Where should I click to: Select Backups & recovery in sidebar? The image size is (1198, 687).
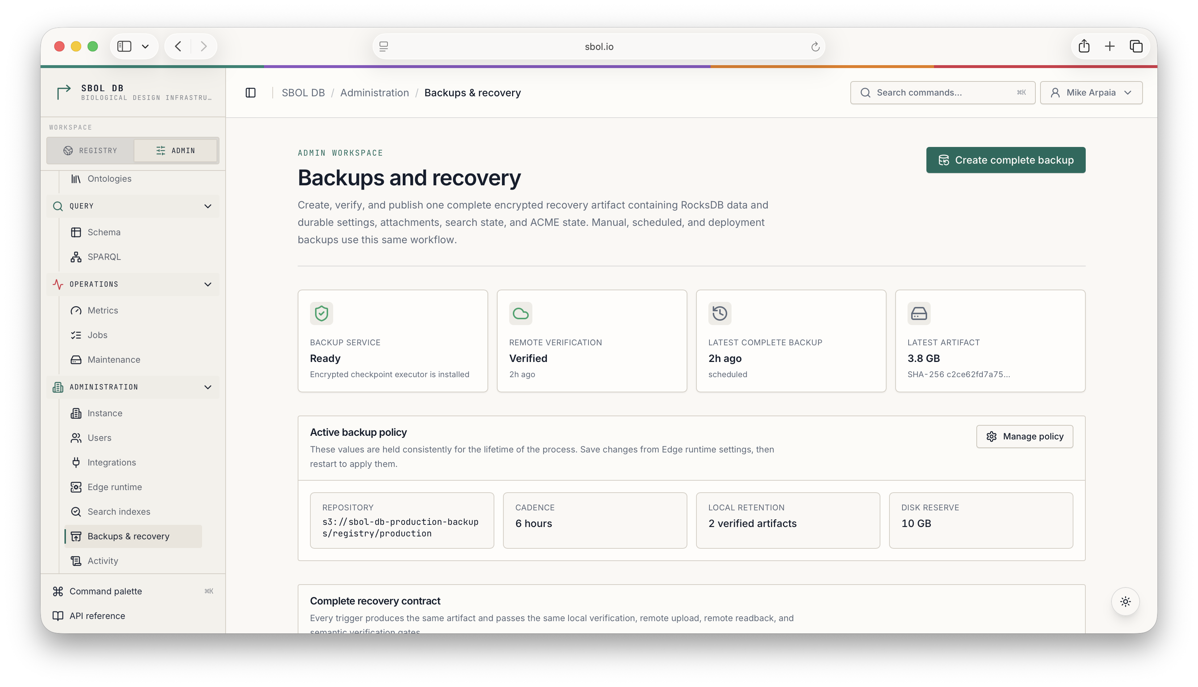coord(133,536)
